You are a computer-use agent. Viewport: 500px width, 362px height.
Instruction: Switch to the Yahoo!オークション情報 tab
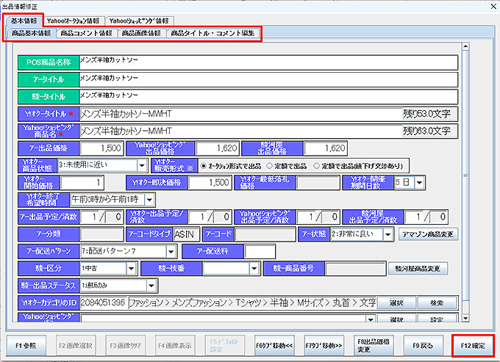(74, 21)
